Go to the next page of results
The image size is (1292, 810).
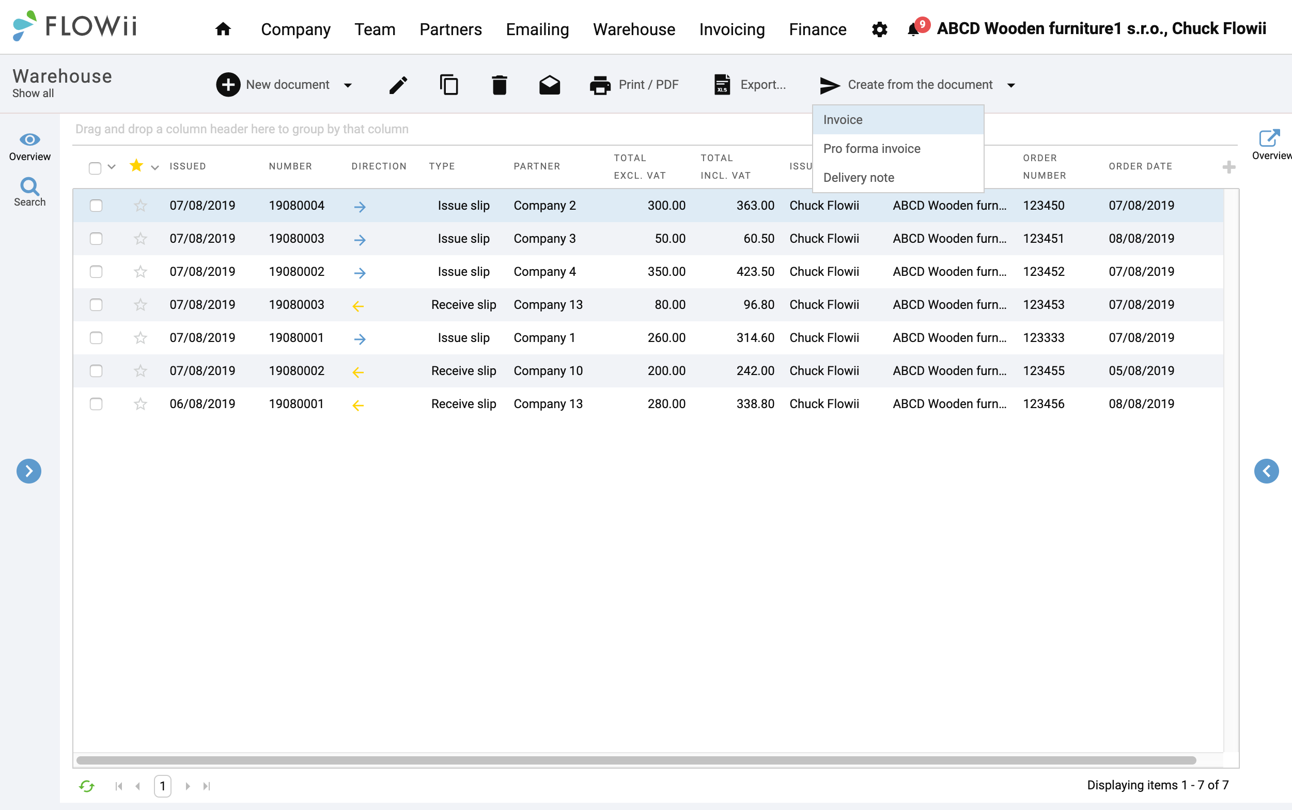tap(188, 786)
